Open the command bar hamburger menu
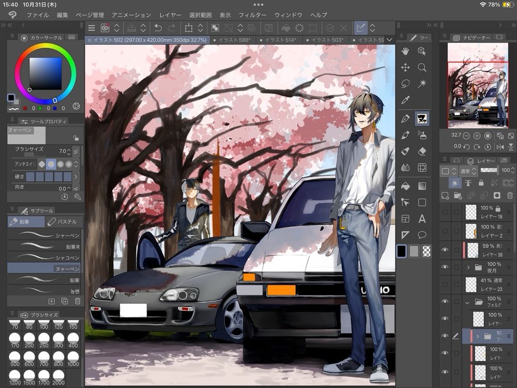The height and width of the screenshot is (388, 517). pyautogui.click(x=92, y=28)
